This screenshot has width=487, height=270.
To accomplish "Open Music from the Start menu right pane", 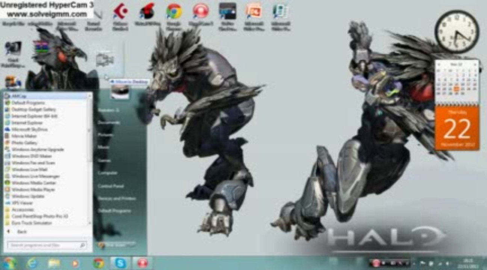I will [103, 147].
